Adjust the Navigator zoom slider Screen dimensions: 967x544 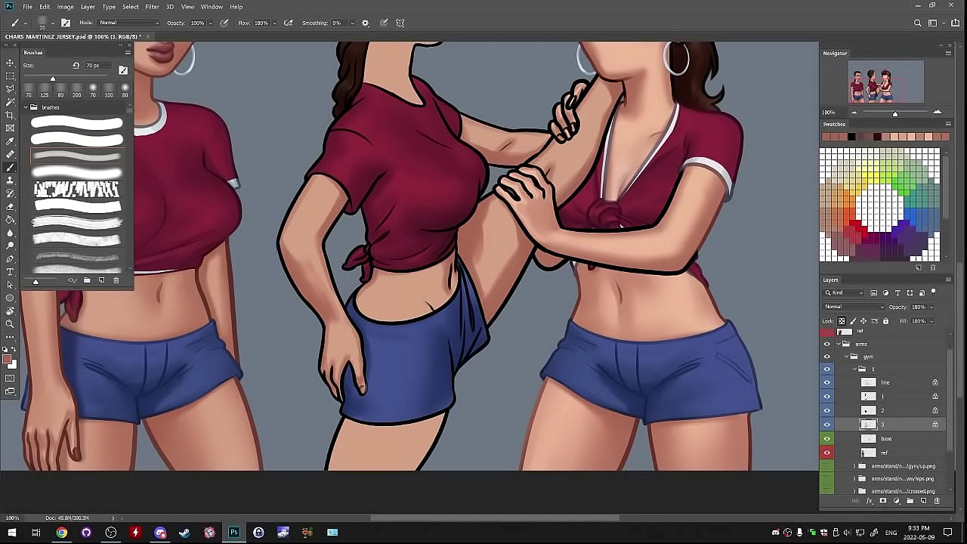[895, 113]
